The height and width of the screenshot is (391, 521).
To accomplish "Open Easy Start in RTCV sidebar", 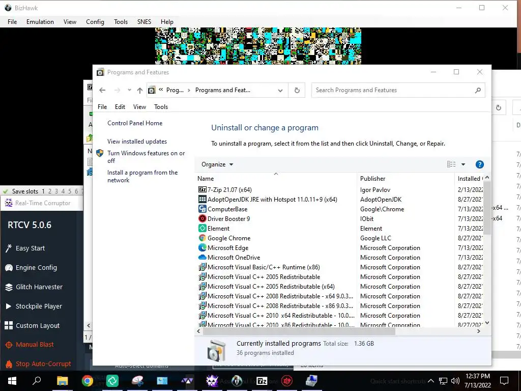I will point(30,248).
